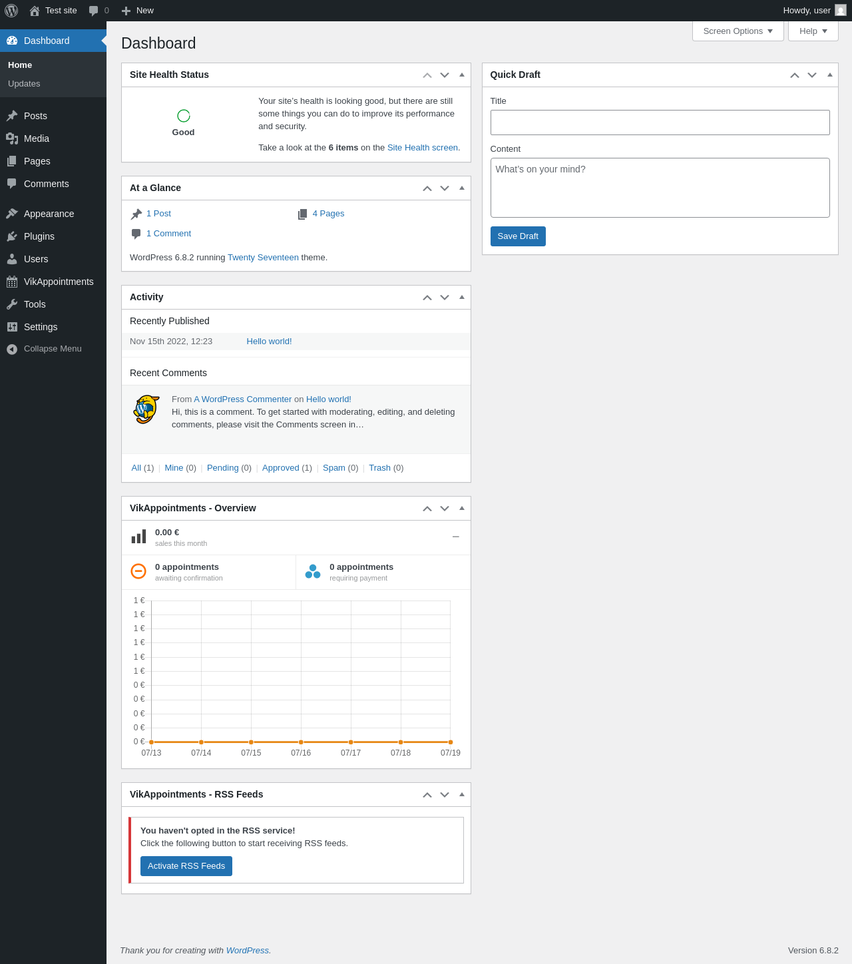
Task: Click the Settings sliders icon
Action: click(12, 327)
